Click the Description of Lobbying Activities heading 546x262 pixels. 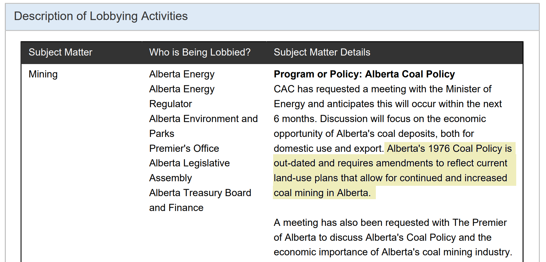tap(101, 16)
